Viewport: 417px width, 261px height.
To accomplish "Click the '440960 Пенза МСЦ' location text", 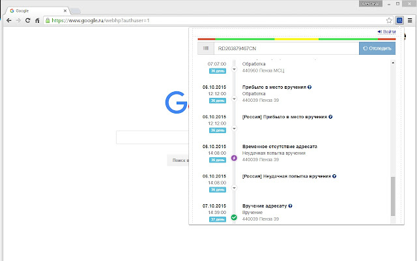I will [x=263, y=70].
